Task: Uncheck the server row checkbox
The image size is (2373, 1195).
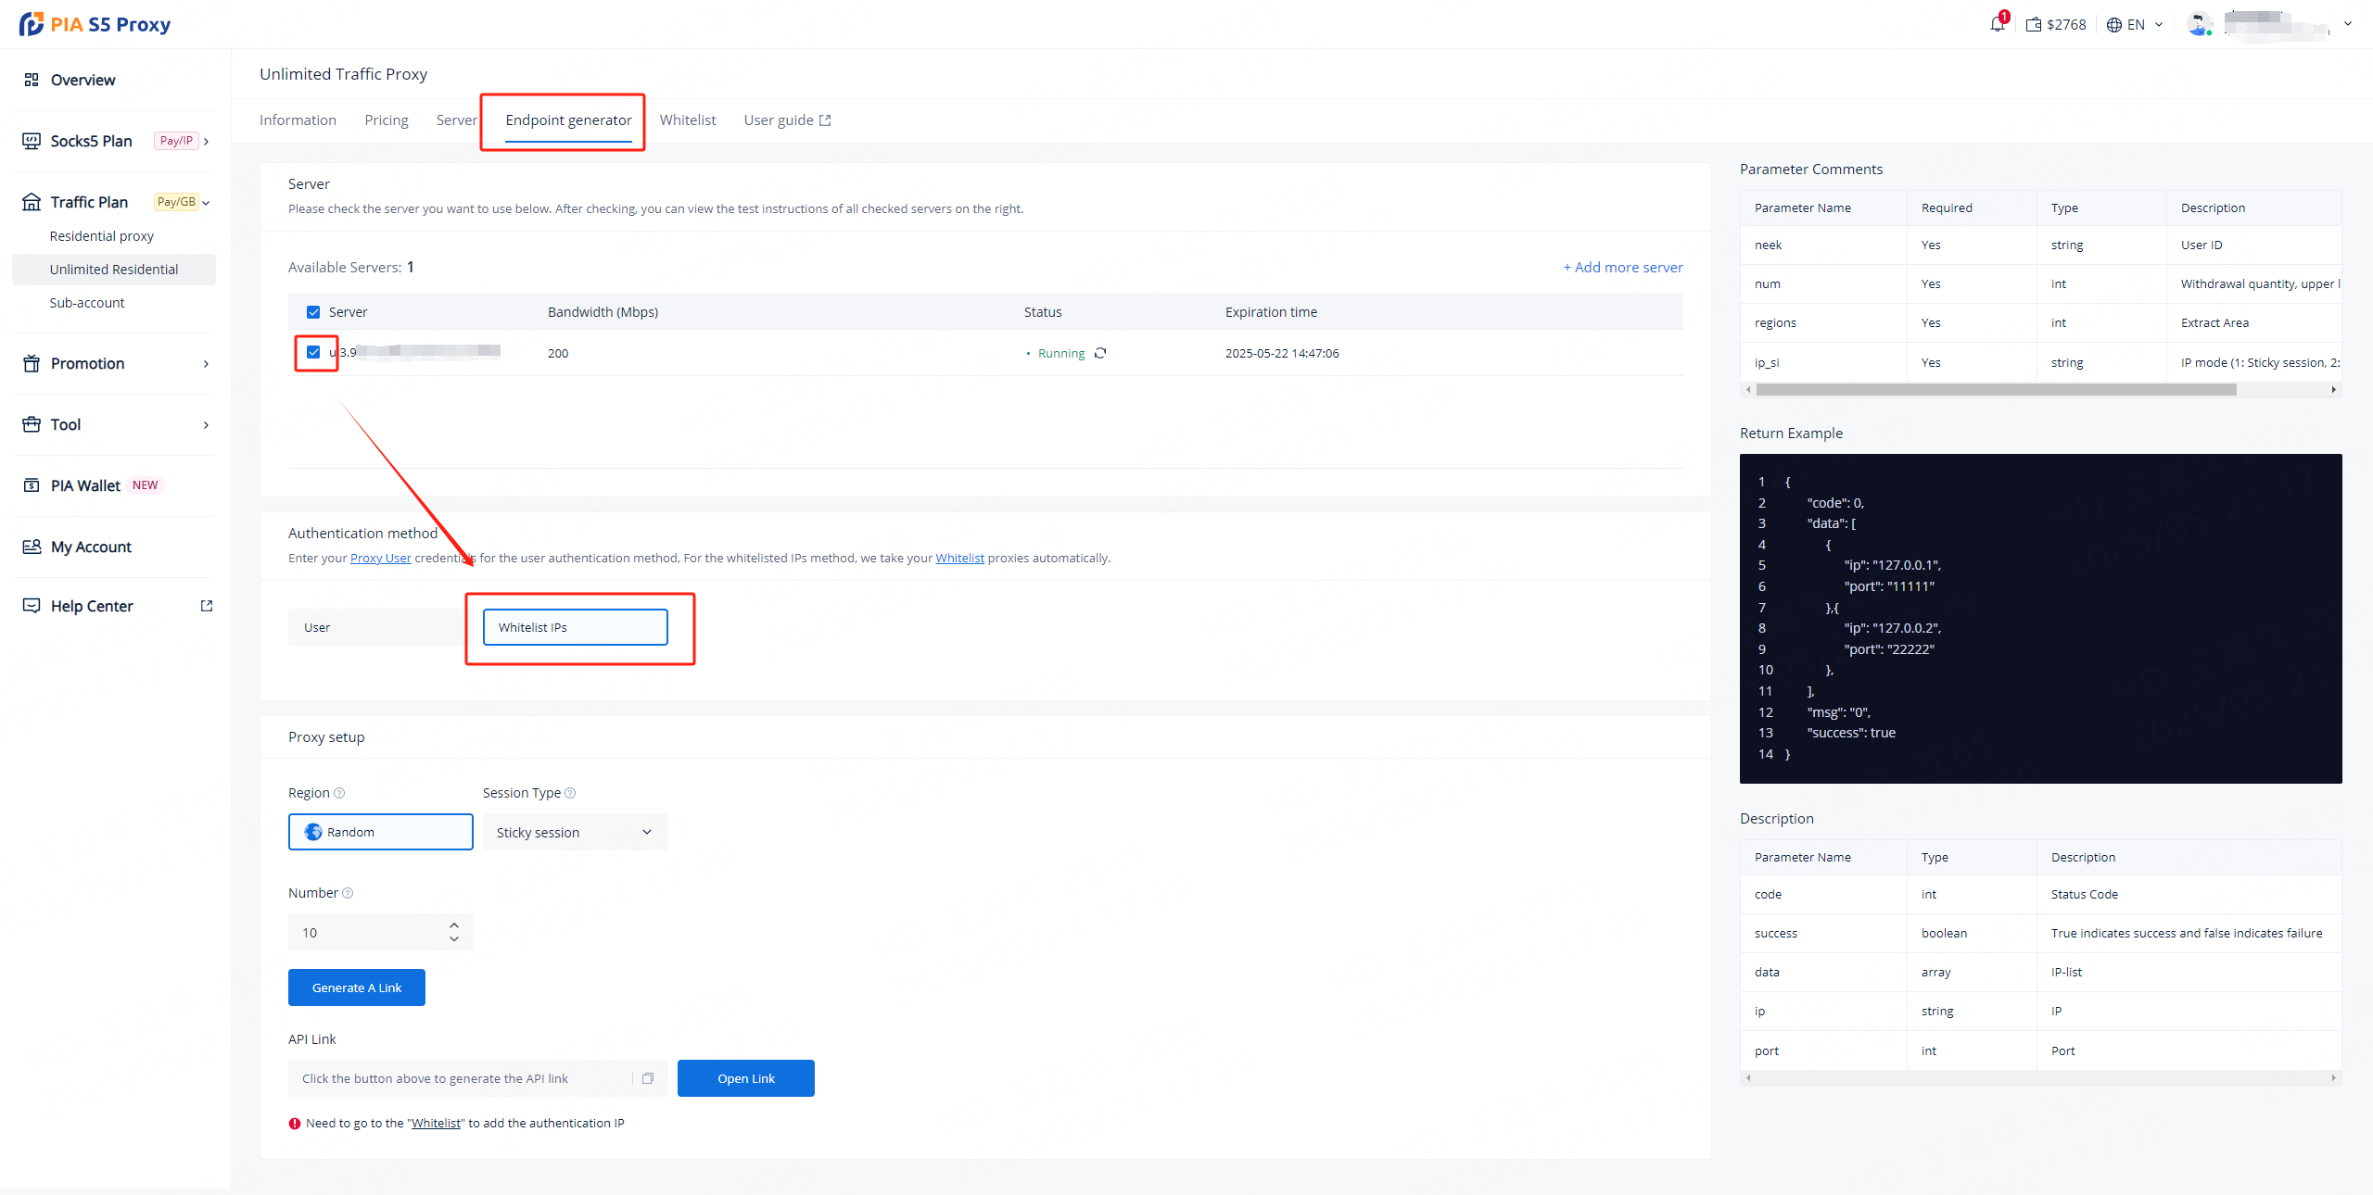Action: 313,352
